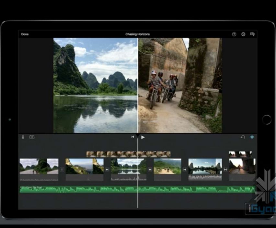
Task: Open the camera to record video
Action: pyautogui.click(x=32, y=137)
